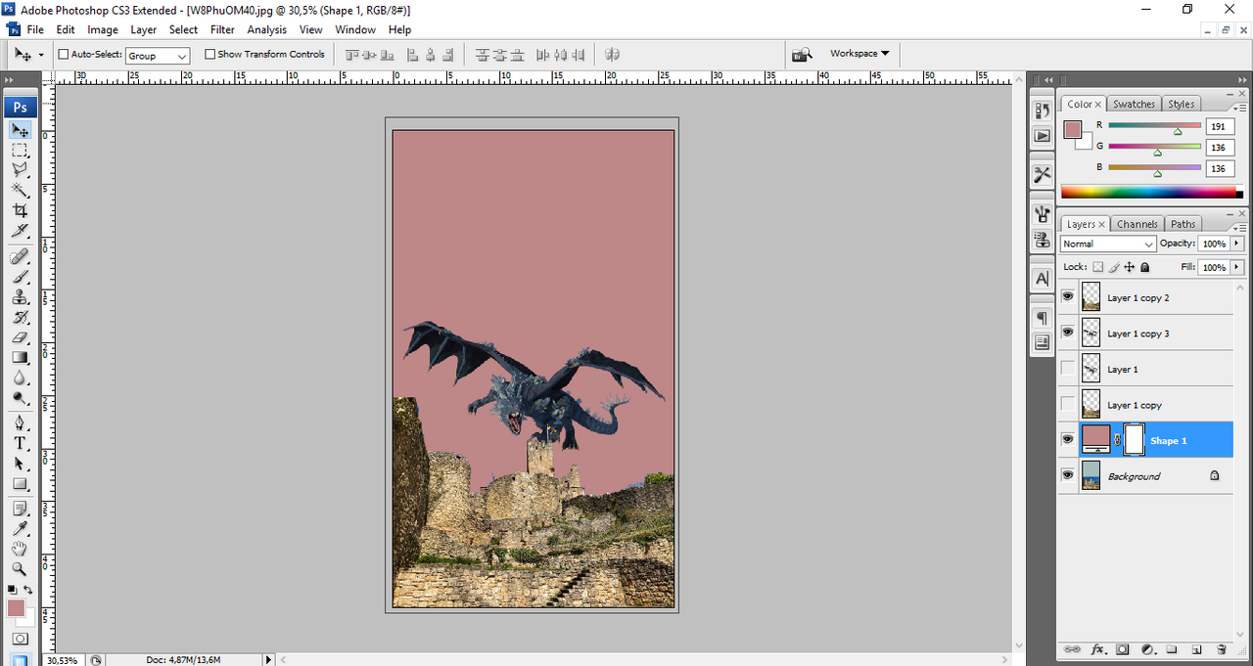Select the Magic Wand tool
1253x666 pixels.
pyautogui.click(x=20, y=190)
